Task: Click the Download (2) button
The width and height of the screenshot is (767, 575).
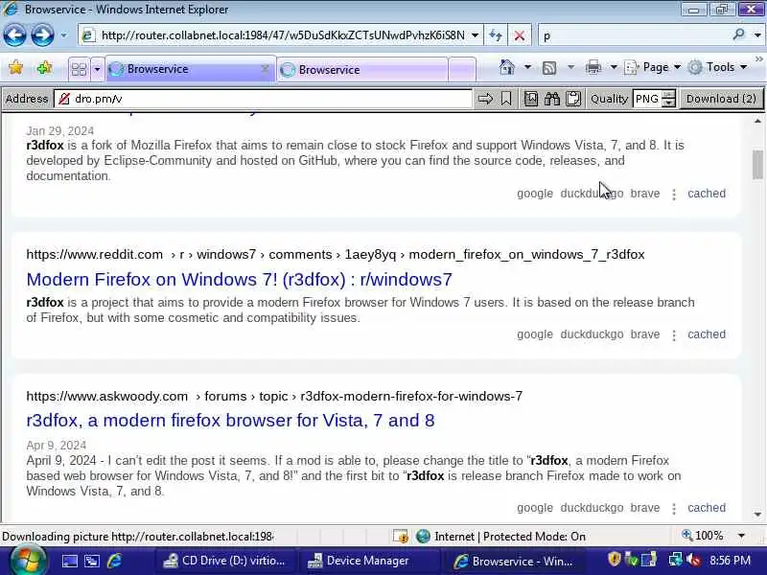Action: (x=721, y=99)
